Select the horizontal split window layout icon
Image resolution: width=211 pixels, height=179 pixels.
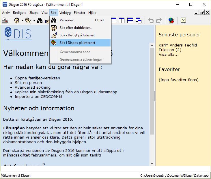tap(130, 20)
